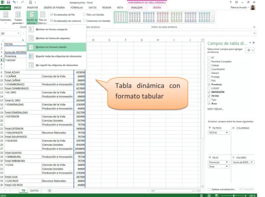Screen dimensions: 265x197
Task: Open the Área row field dropdown
Action: (227, 166)
